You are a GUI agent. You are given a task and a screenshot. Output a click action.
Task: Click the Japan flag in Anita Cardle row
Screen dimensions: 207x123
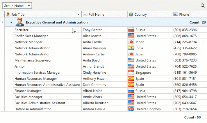click(x=131, y=42)
